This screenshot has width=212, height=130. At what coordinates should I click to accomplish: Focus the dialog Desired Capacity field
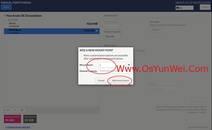pyautogui.click(x=115, y=71)
